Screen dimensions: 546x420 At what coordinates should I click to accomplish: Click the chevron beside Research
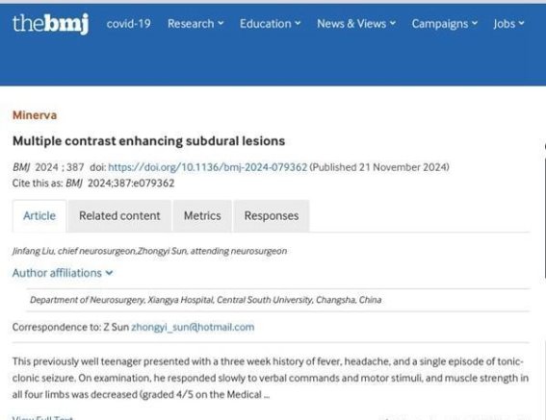coord(221,23)
